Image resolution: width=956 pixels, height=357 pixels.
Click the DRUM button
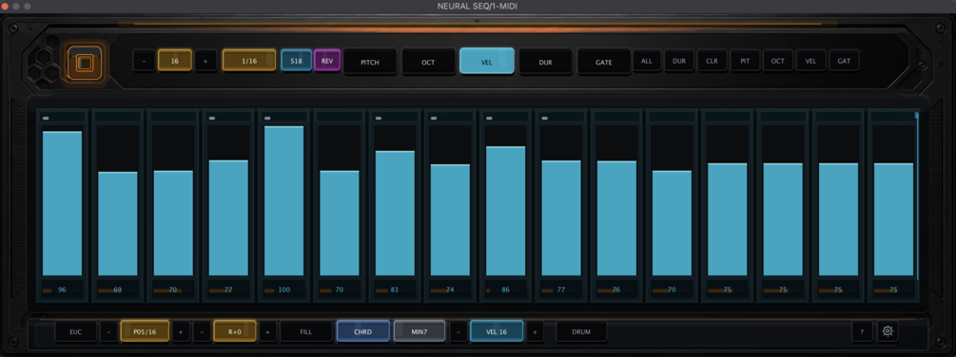pyautogui.click(x=581, y=331)
